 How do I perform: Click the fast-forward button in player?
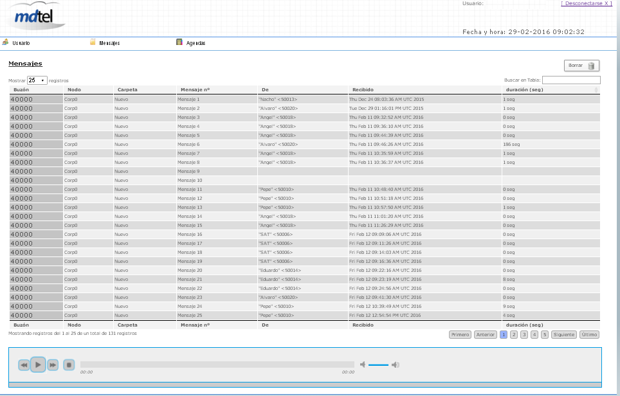(53, 364)
